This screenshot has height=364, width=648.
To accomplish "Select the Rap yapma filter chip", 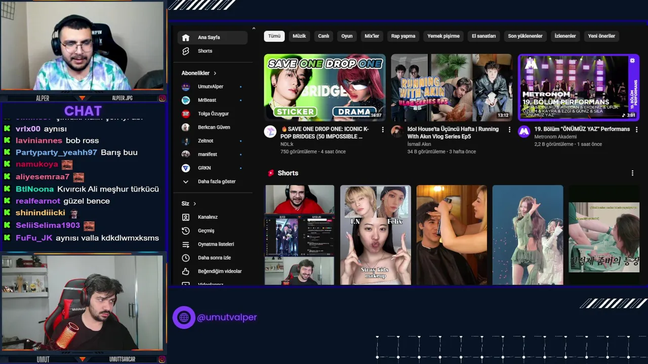I will point(403,36).
